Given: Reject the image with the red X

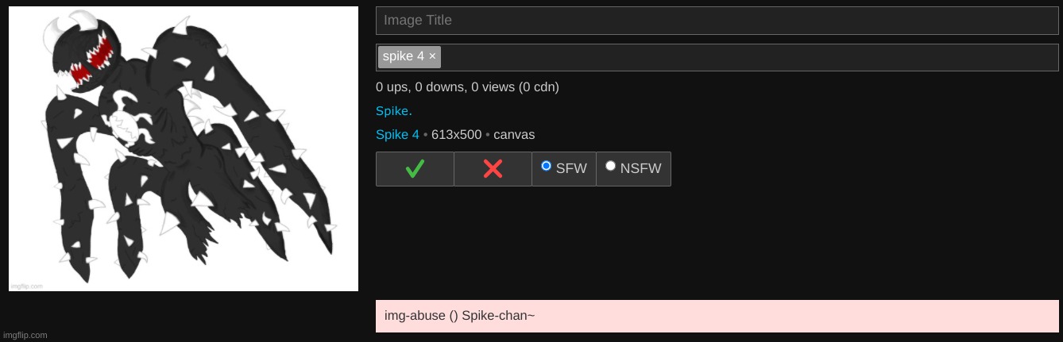Looking at the screenshot, I should pyautogui.click(x=493, y=169).
